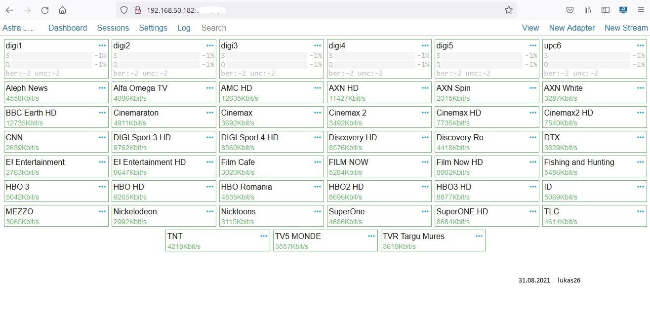Open the AXN White stream options
The width and height of the screenshot is (650, 320).
[641, 88]
